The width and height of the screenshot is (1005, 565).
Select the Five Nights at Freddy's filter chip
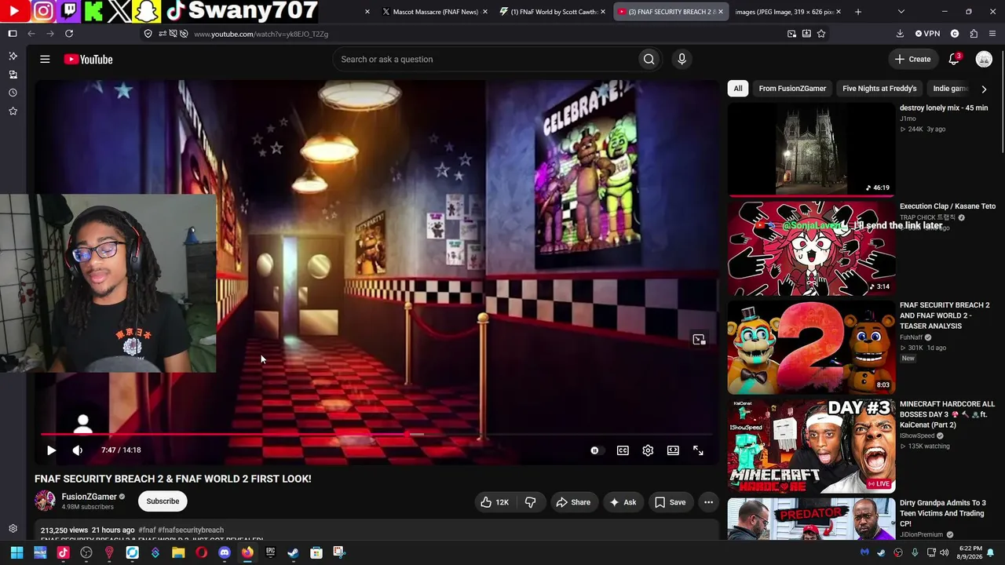click(x=879, y=89)
